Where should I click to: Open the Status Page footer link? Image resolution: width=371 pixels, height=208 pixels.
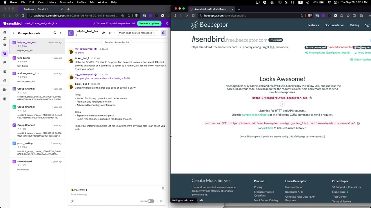(x=339, y=192)
